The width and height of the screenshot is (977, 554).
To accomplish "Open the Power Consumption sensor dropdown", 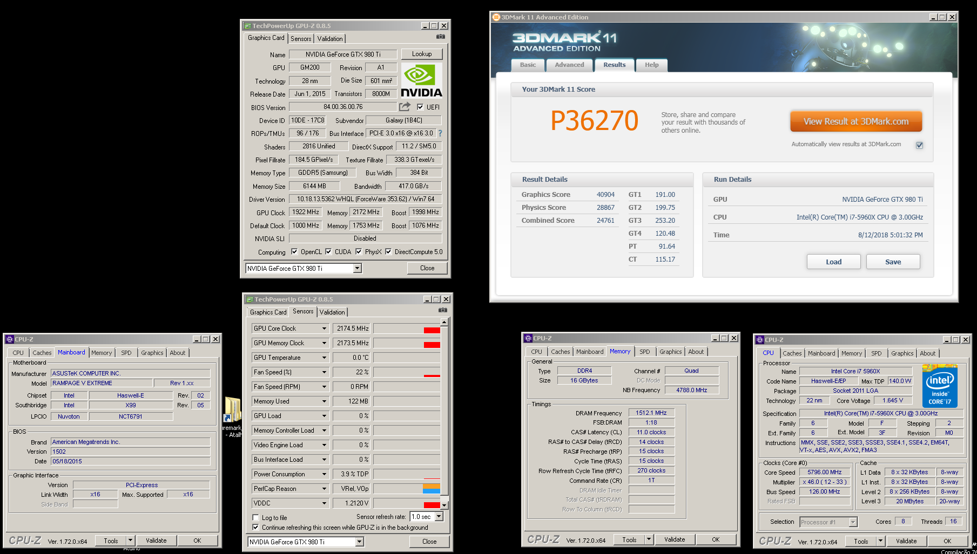I will click(324, 474).
